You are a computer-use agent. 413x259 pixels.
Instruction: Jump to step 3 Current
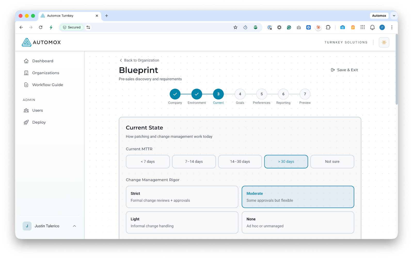[x=218, y=94]
